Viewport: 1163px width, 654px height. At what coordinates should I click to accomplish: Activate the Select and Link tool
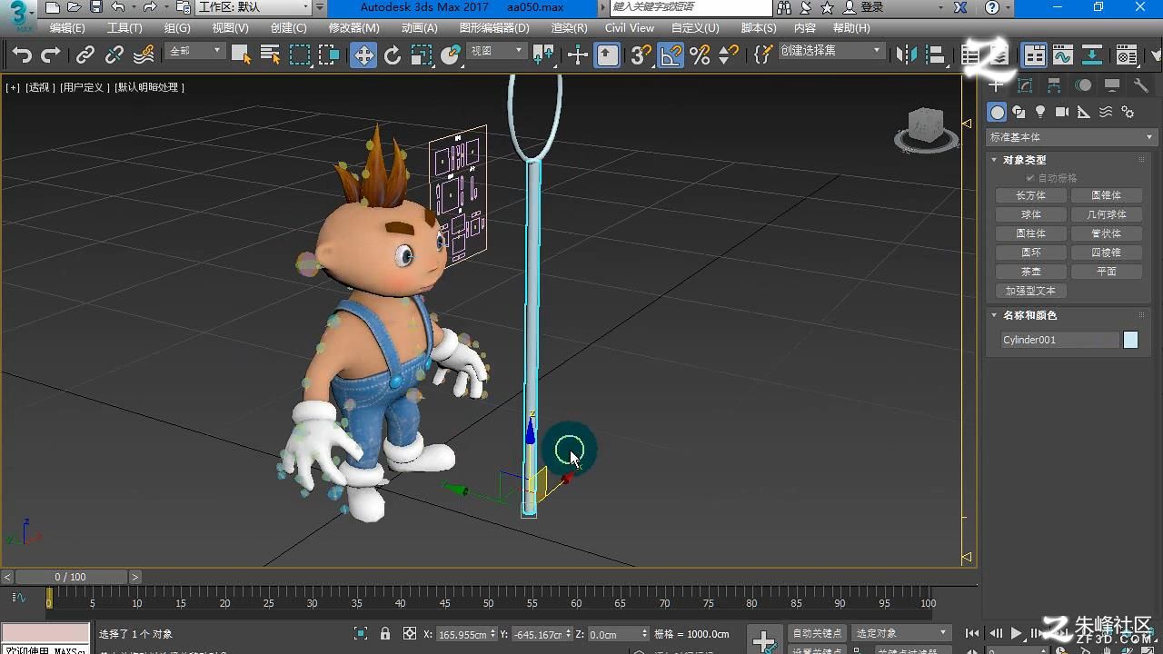point(85,55)
